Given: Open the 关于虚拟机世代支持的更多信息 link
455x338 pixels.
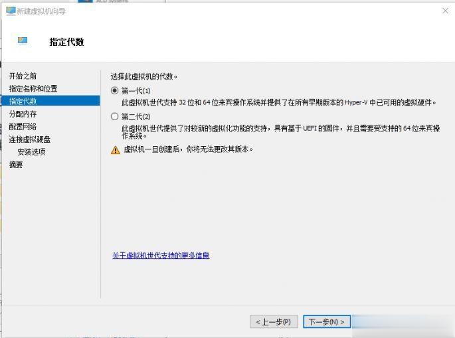Looking at the screenshot, I should 161,255.
